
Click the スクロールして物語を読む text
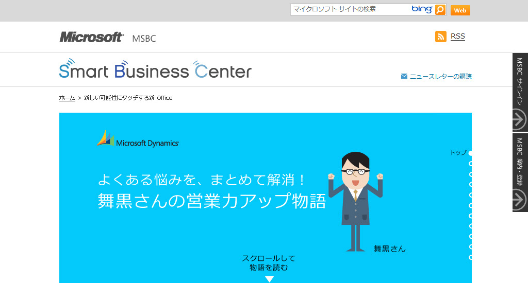269,263
